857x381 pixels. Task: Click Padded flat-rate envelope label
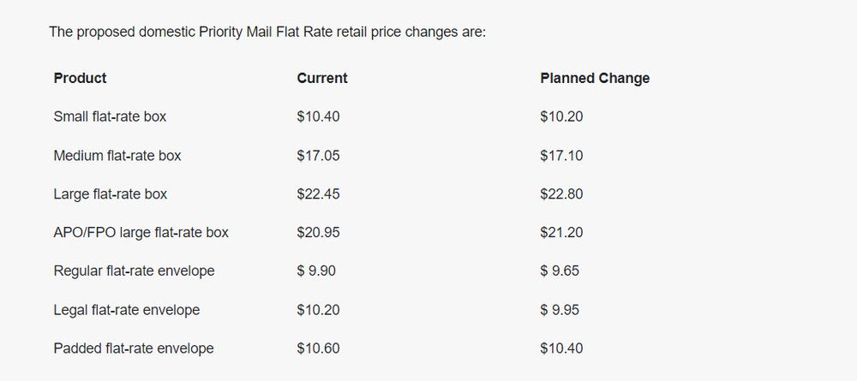click(x=134, y=348)
